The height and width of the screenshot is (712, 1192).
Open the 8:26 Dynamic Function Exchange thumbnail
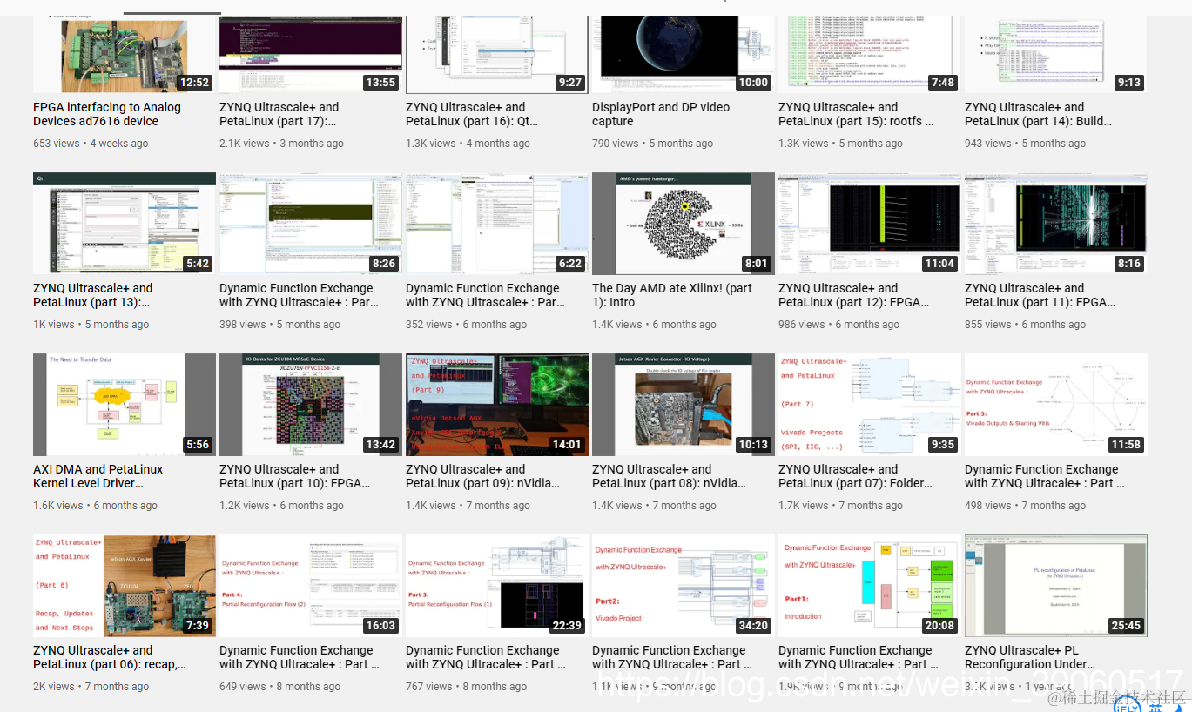pos(311,223)
